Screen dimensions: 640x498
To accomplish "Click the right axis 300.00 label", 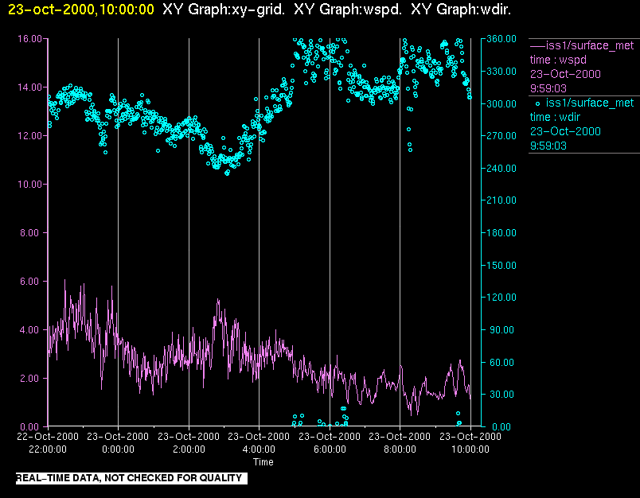I will coord(501,104).
